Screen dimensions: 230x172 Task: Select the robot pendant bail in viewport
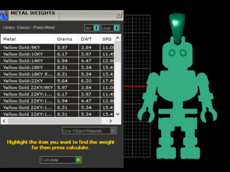[x=177, y=29]
